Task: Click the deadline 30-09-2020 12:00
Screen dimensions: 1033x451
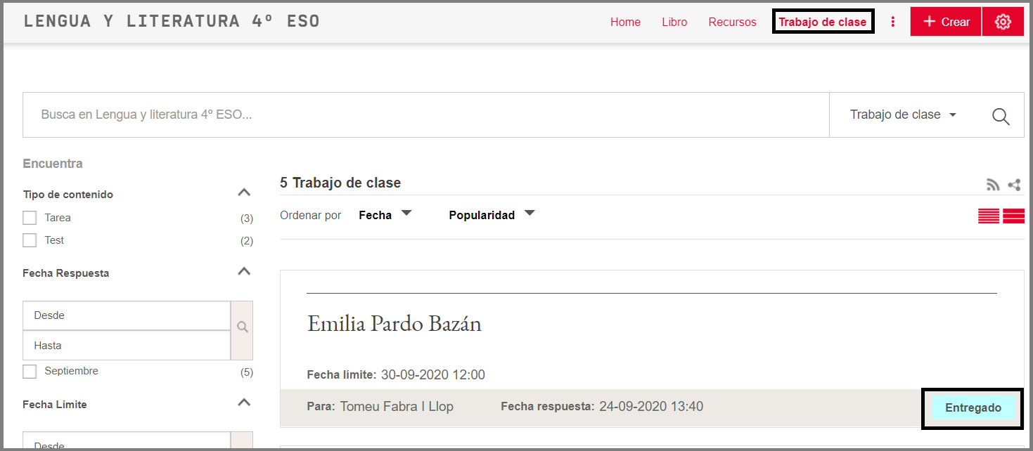Action: [x=433, y=375]
